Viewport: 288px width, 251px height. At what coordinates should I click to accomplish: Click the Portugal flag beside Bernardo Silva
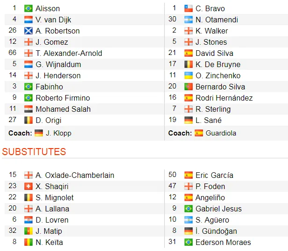[188, 87]
